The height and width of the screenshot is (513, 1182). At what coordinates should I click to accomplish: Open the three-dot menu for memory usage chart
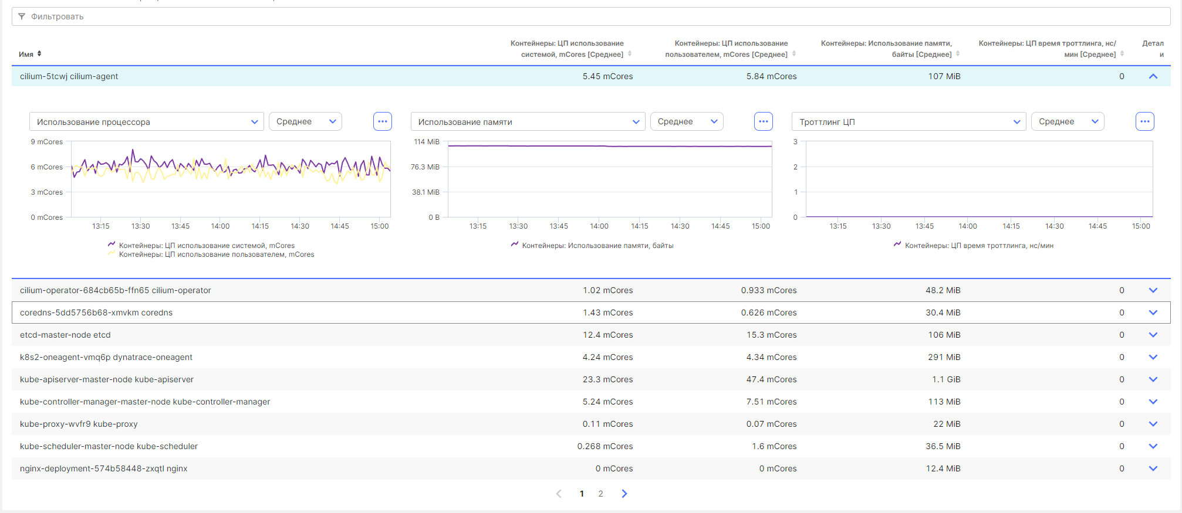coord(763,121)
